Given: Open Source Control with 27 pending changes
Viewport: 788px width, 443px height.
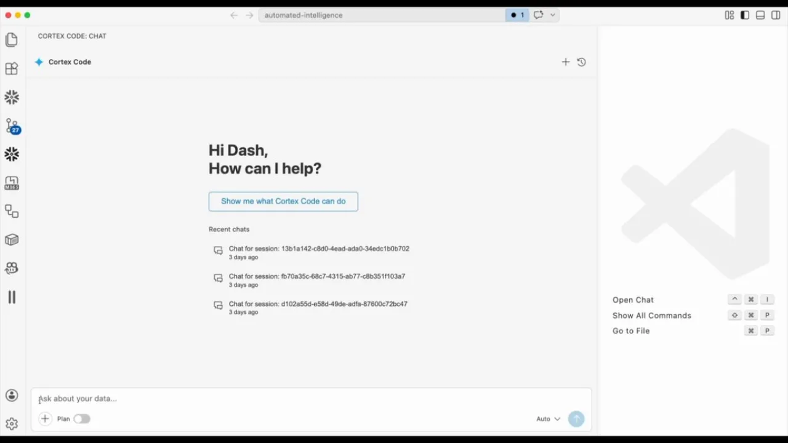Looking at the screenshot, I should pos(12,127).
